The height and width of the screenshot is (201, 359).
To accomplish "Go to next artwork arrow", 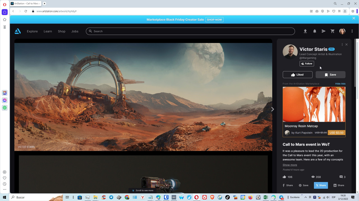I will tap(272, 109).
